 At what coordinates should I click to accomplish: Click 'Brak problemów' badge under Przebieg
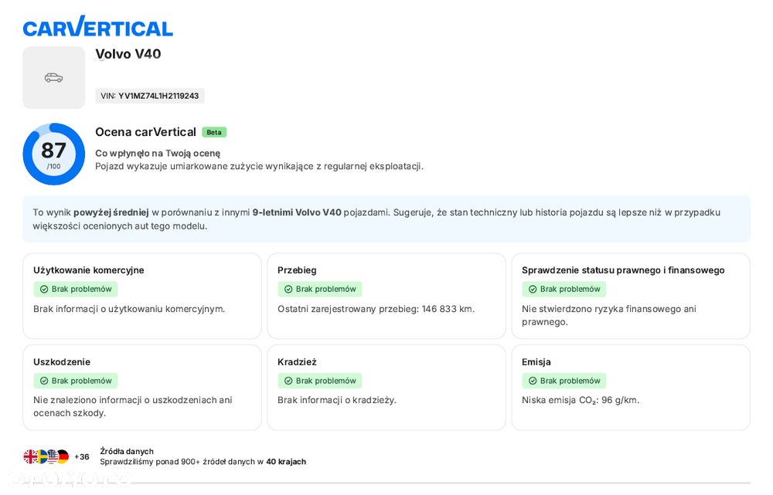click(x=319, y=289)
